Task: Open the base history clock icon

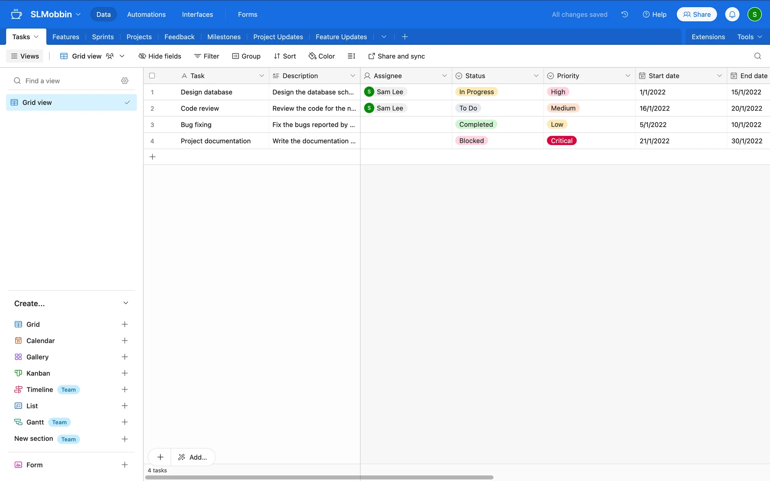Action: 624,14
